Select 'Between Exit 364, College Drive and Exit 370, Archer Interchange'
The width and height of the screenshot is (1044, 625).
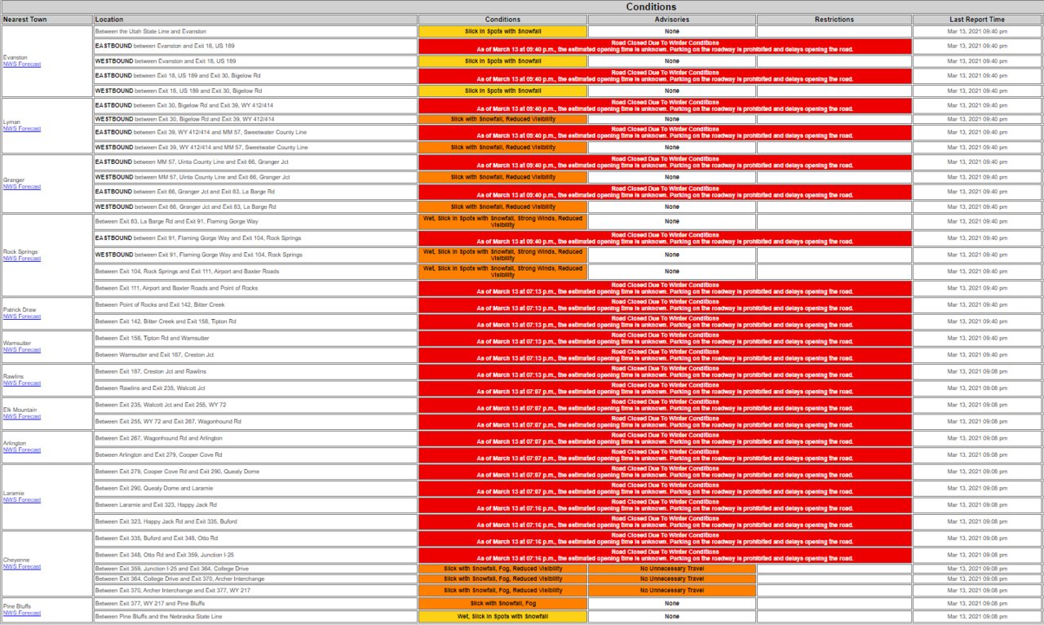pos(256,579)
